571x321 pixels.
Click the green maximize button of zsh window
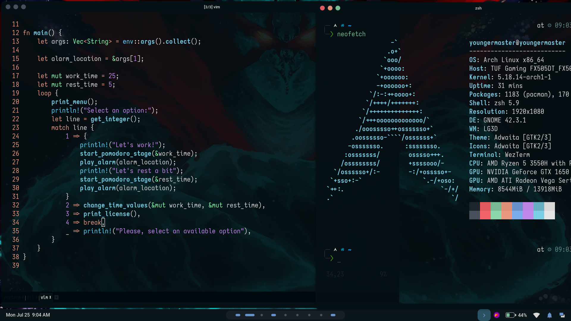pos(338,8)
